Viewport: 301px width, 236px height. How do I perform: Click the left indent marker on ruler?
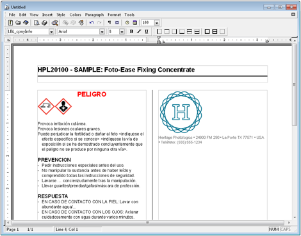click(159, 40)
